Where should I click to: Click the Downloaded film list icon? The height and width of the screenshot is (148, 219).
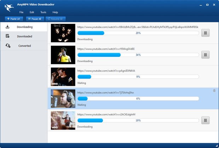[7, 36]
